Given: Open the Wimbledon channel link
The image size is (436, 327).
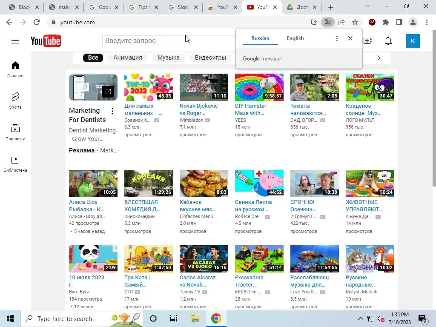Looking at the screenshot, I should [191, 120].
